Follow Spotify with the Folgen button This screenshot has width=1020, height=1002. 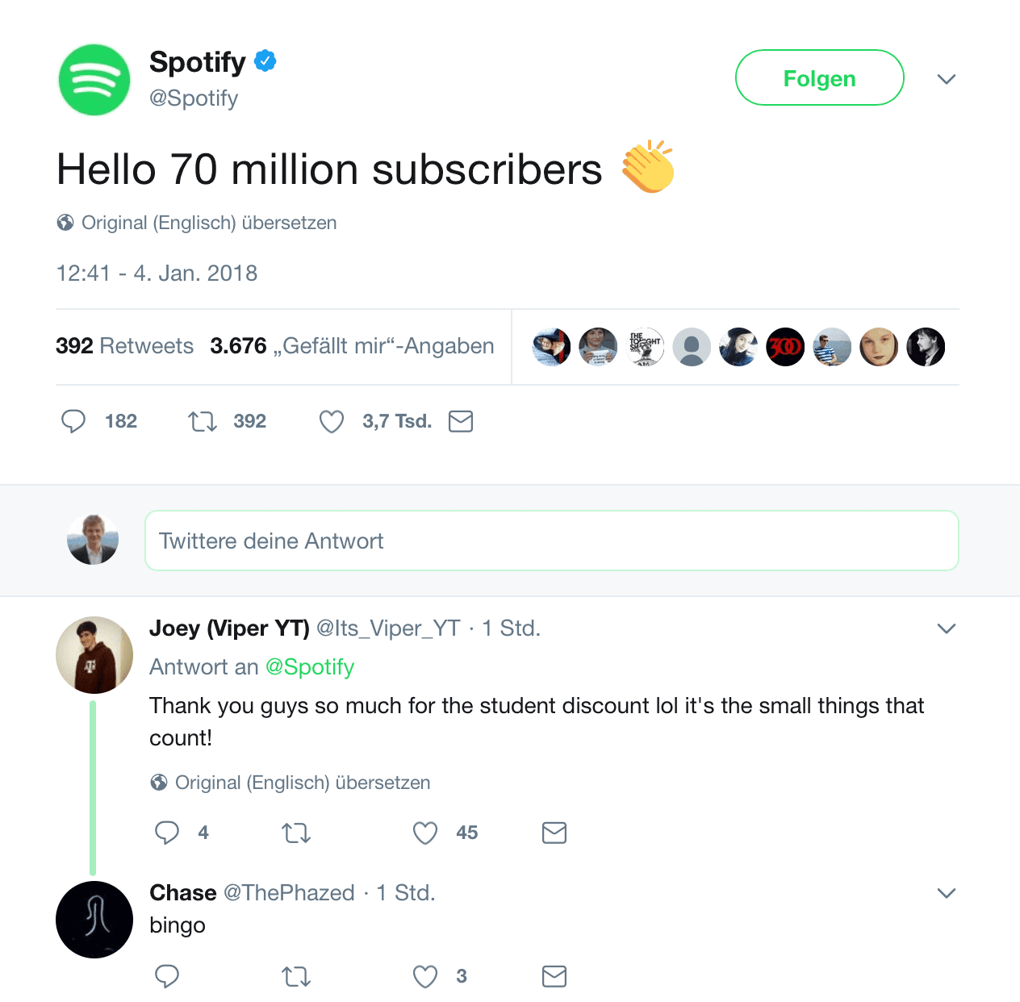[820, 77]
